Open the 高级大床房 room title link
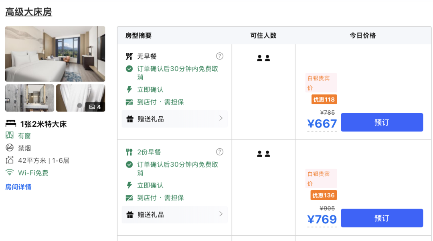The image size is (433, 241). (28, 12)
